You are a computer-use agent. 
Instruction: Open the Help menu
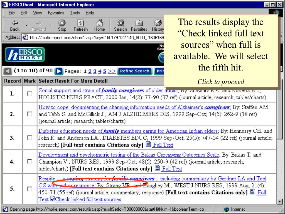coord(90,13)
